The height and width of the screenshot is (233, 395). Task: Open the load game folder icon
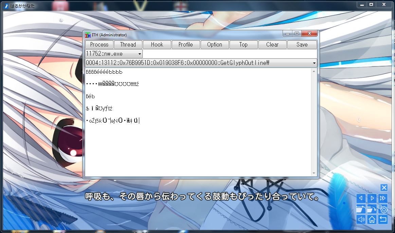(361, 209)
